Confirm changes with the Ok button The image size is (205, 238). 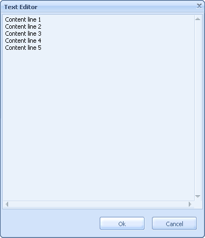(122, 223)
